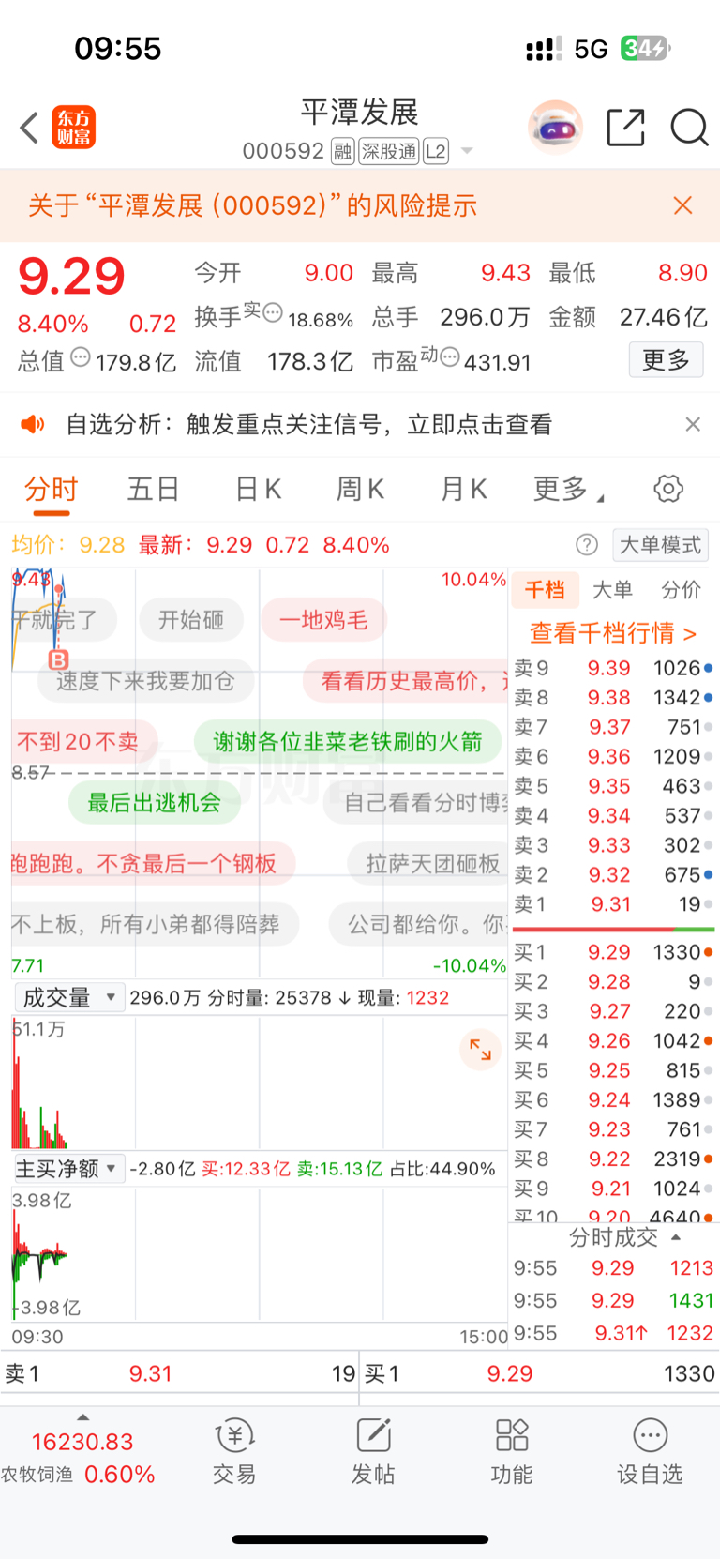720x1560 pixels.
Task: Open 查看千档行情 link
Action: tap(613, 633)
